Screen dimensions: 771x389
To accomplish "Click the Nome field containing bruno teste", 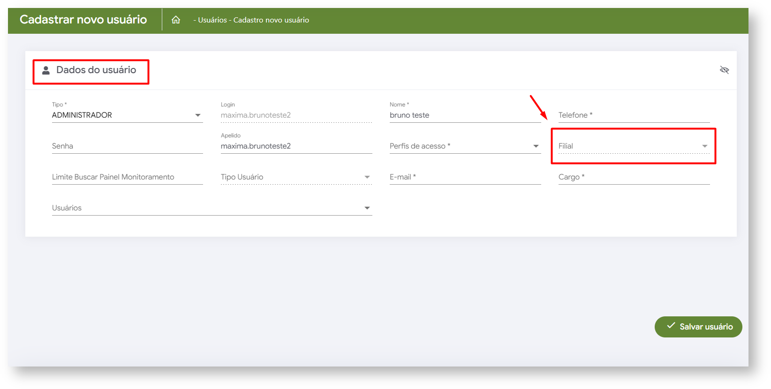I will click(x=464, y=115).
